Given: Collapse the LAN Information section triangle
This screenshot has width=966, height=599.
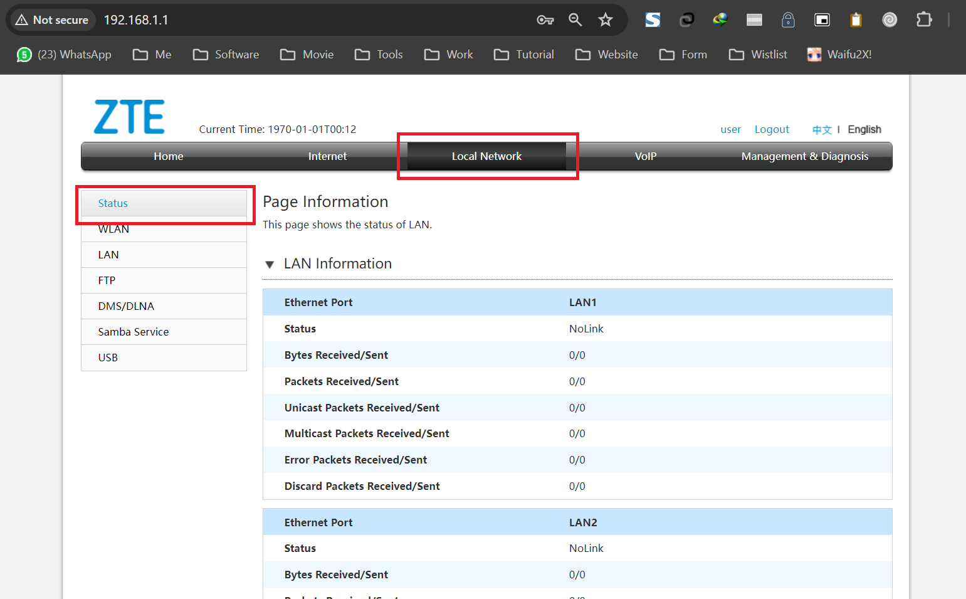Looking at the screenshot, I should (x=270, y=265).
